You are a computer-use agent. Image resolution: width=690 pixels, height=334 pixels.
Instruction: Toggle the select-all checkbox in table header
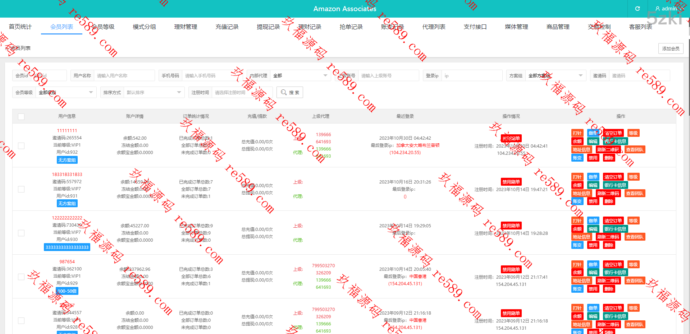pyautogui.click(x=21, y=117)
